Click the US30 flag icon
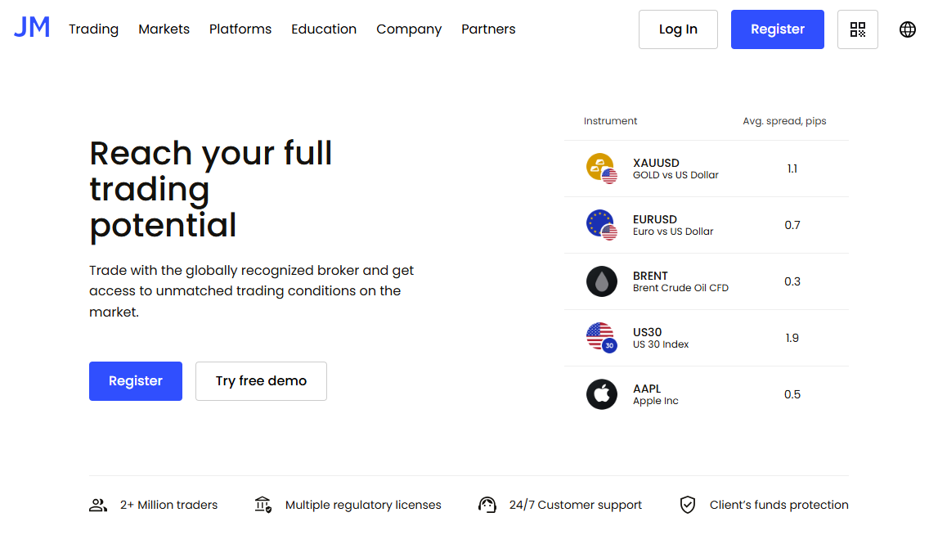Viewport: 938px width, 544px height. (x=602, y=337)
